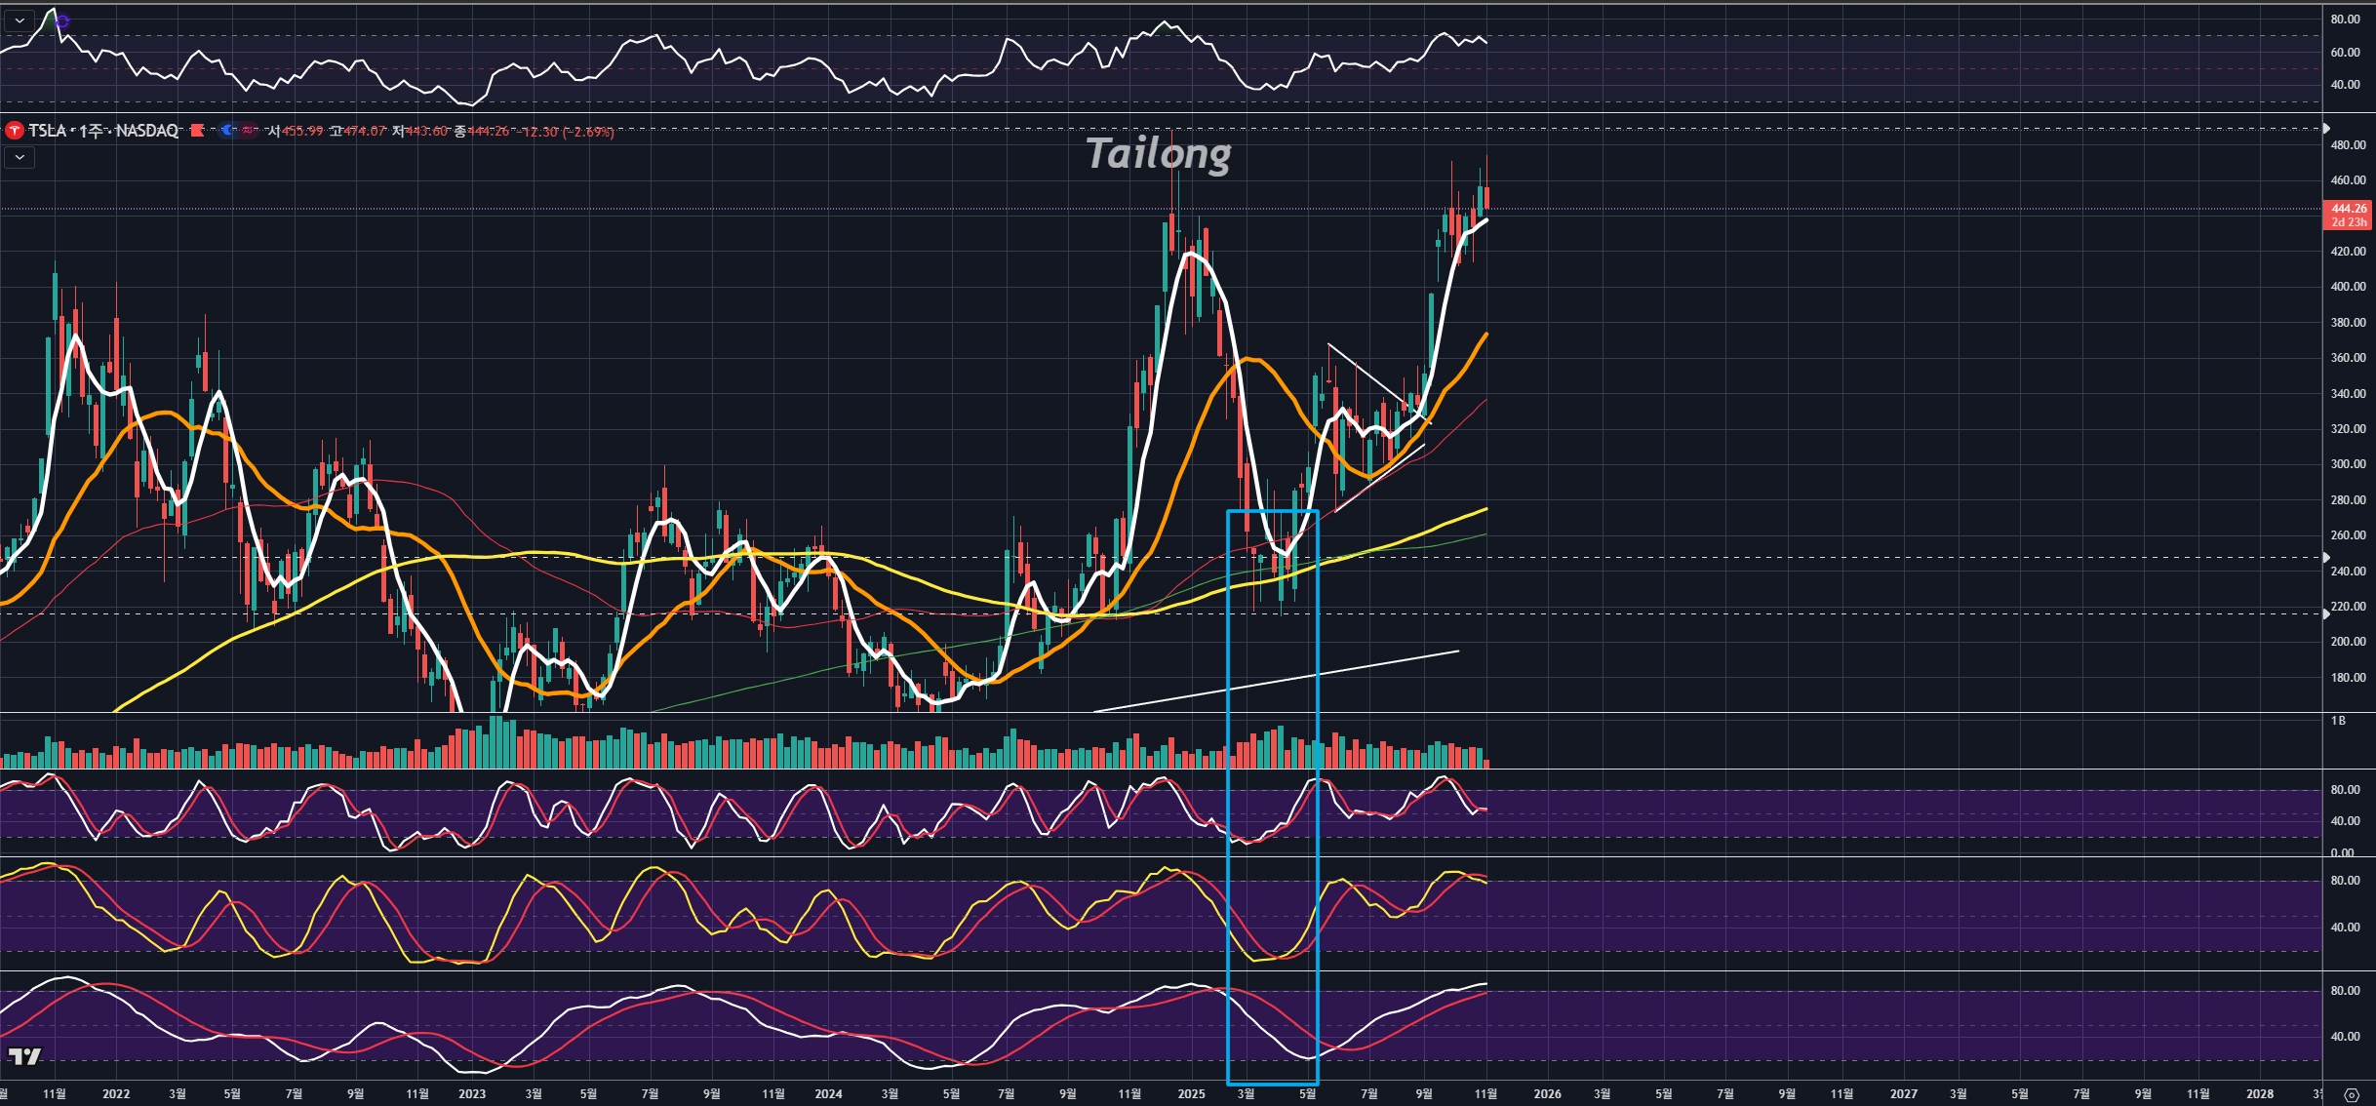Click the TradingView logo bottom-left
The image size is (2376, 1106).
pos(25,1056)
